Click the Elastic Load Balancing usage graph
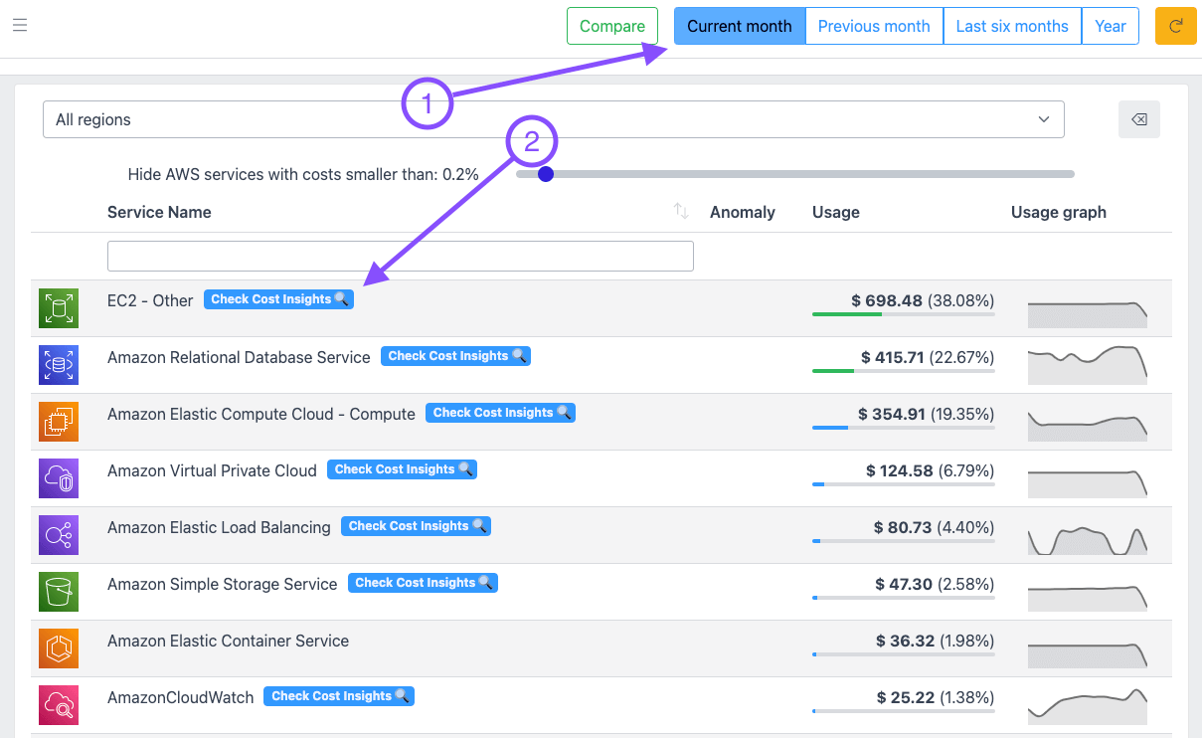1202x738 pixels. pos(1088,541)
